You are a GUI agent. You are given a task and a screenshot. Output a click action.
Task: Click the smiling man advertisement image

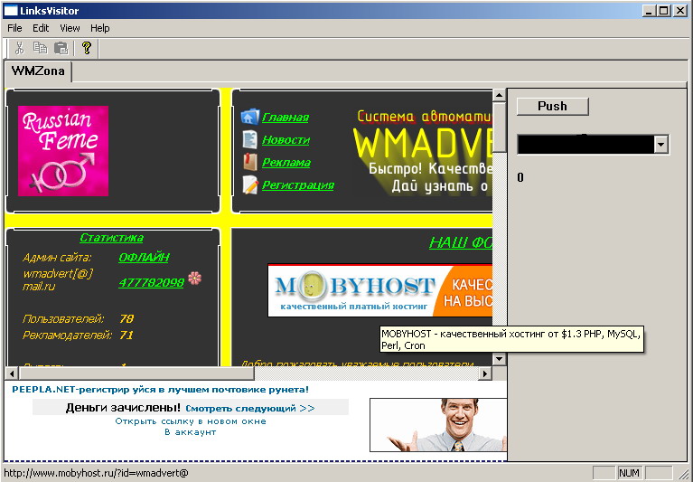(x=438, y=425)
